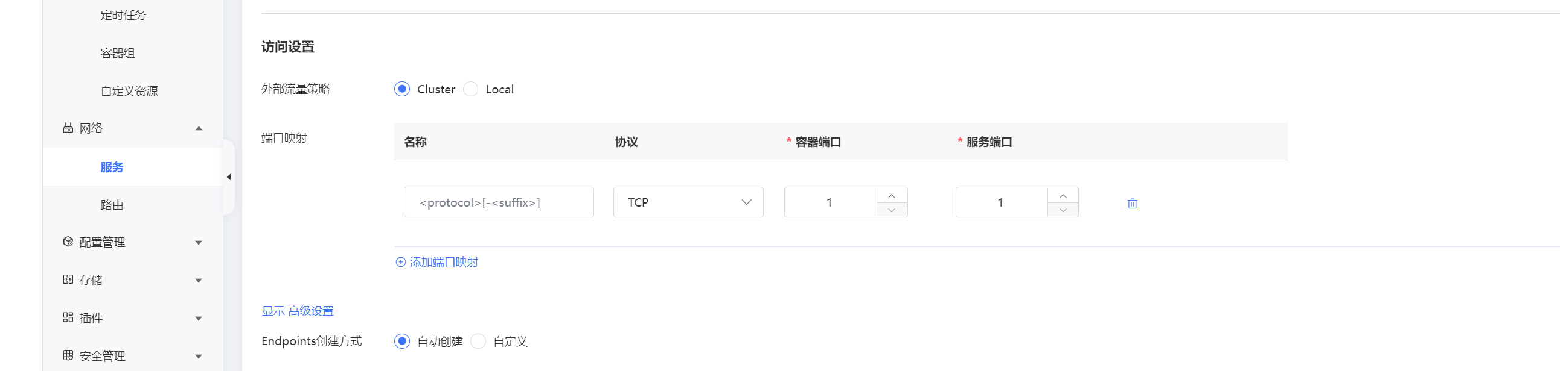This screenshot has width=1560, height=371.
Task: Click the 网络 sidebar icon
Action: pyautogui.click(x=68, y=128)
